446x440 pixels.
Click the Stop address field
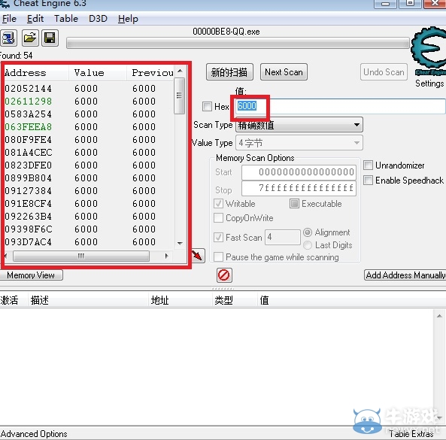point(299,188)
